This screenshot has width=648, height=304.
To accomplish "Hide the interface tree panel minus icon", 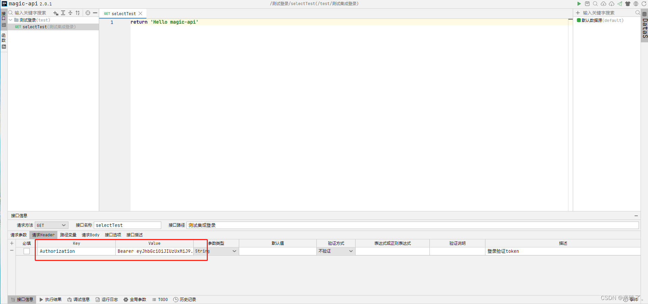I will (x=95, y=13).
